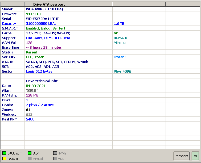This screenshot has height=163, width=201.
Task: Select Disks value 1
Action: click(27, 100)
